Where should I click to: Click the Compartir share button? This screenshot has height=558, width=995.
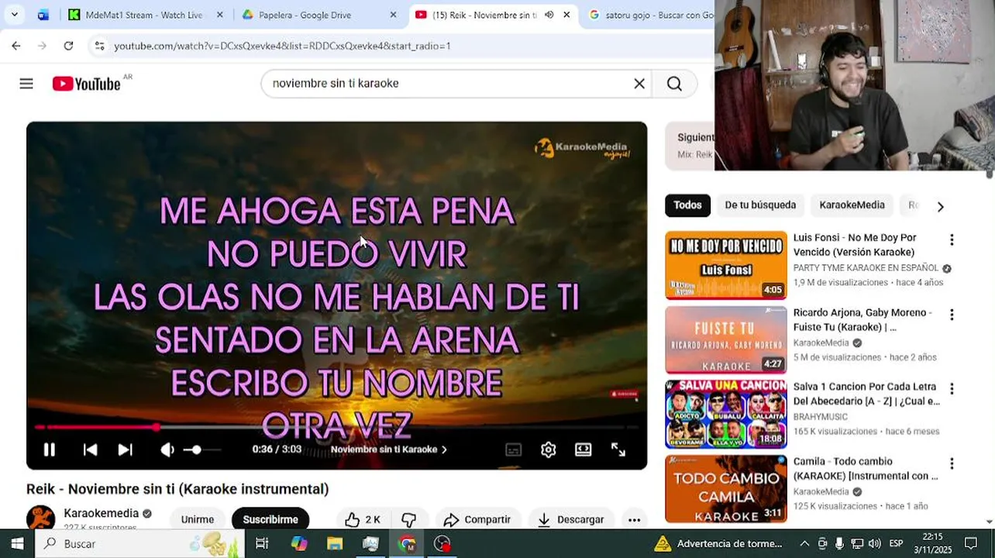477,519
